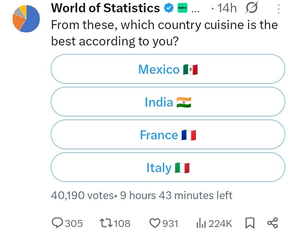Vote for Mexico in the poll
The width and height of the screenshot is (295, 236).
168,69
